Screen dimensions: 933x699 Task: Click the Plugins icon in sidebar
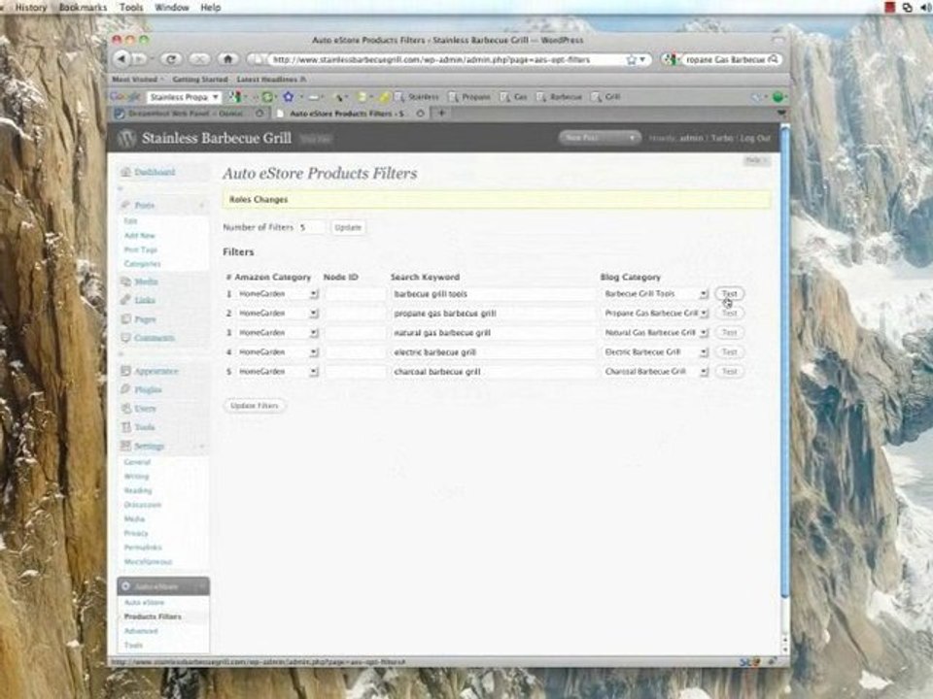point(125,389)
